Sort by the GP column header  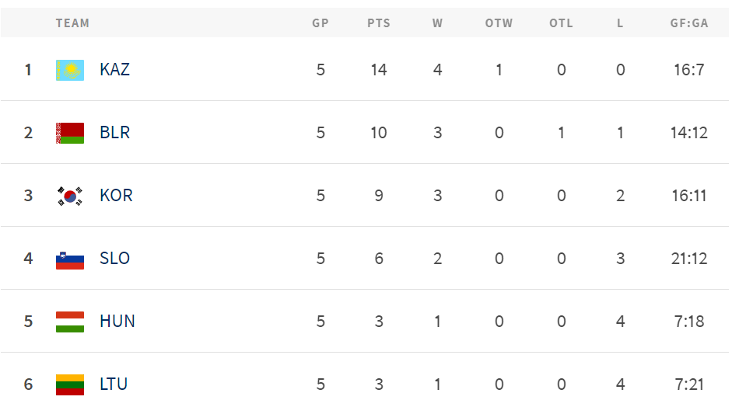320,23
